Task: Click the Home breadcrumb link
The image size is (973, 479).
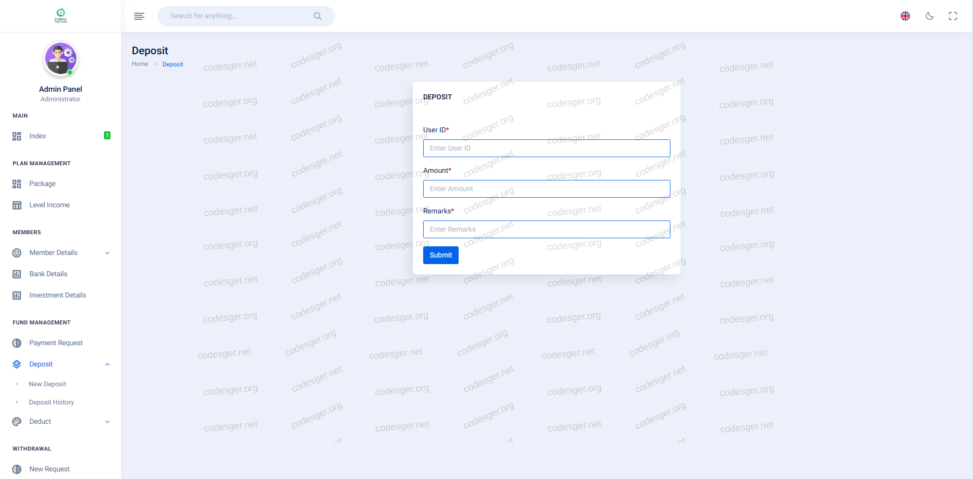Action: pos(140,64)
